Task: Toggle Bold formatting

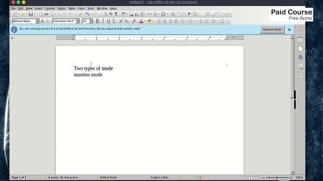Action: [97, 21]
